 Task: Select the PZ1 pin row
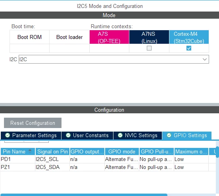pos(108,167)
